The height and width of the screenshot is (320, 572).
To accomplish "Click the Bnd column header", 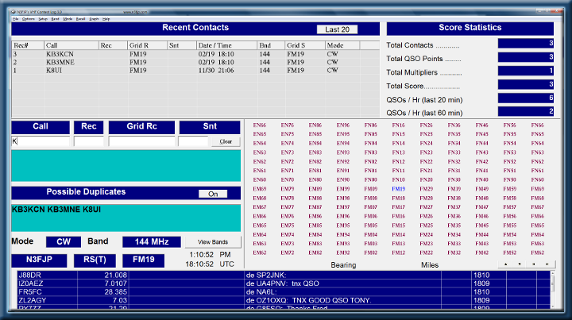I will pyautogui.click(x=271, y=45).
